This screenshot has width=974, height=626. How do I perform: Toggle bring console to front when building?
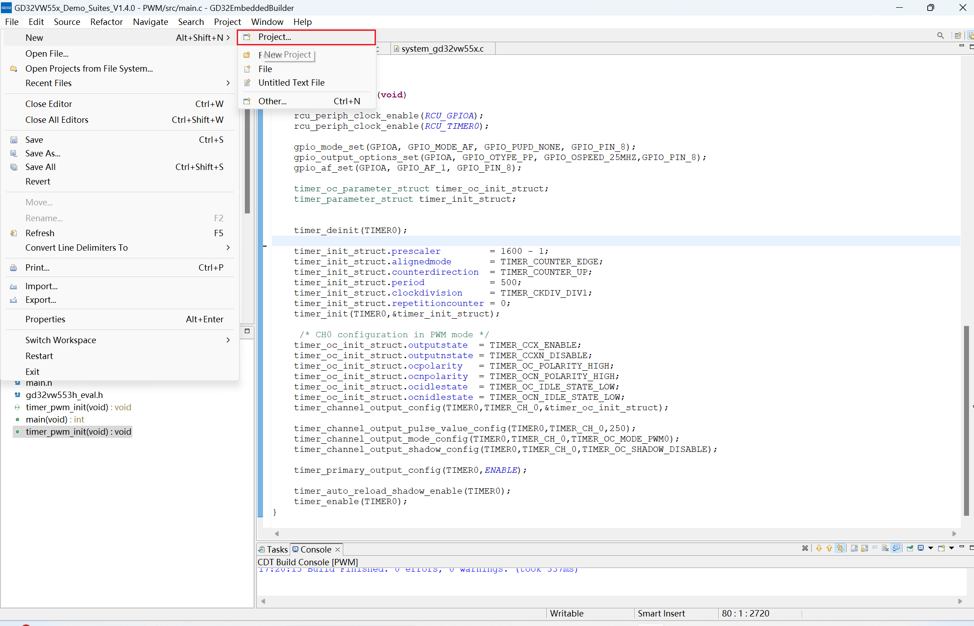[896, 548]
